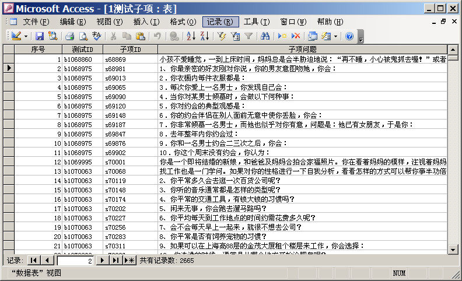Click cell 'b1068860' in 测试ID
Image resolution: width=462 pixels, height=281 pixels.
(82, 59)
